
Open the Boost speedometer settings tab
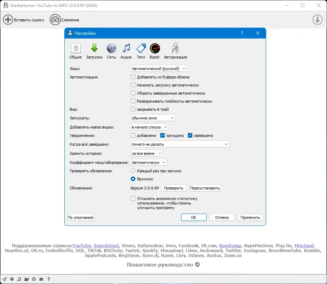(155, 51)
